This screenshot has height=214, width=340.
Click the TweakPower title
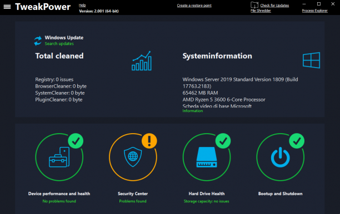click(x=43, y=7)
